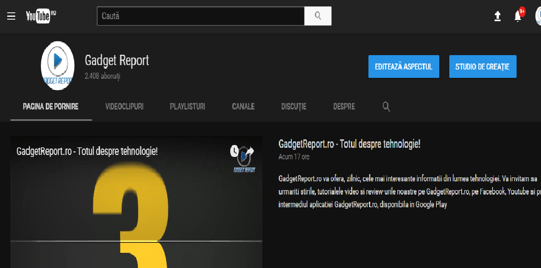The image size is (541, 268).
Task: Focus the Caută search field
Action: point(201,16)
